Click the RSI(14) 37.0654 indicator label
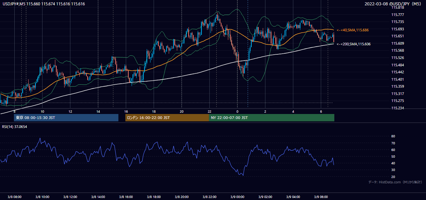This screenshot has height=200, width=426. tap(15, 127)
